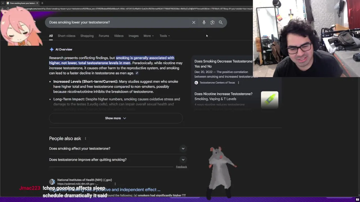Open options menu for Testosterone Centers of Texas
This screenshot has height=202, width=360.
(238, 82)
